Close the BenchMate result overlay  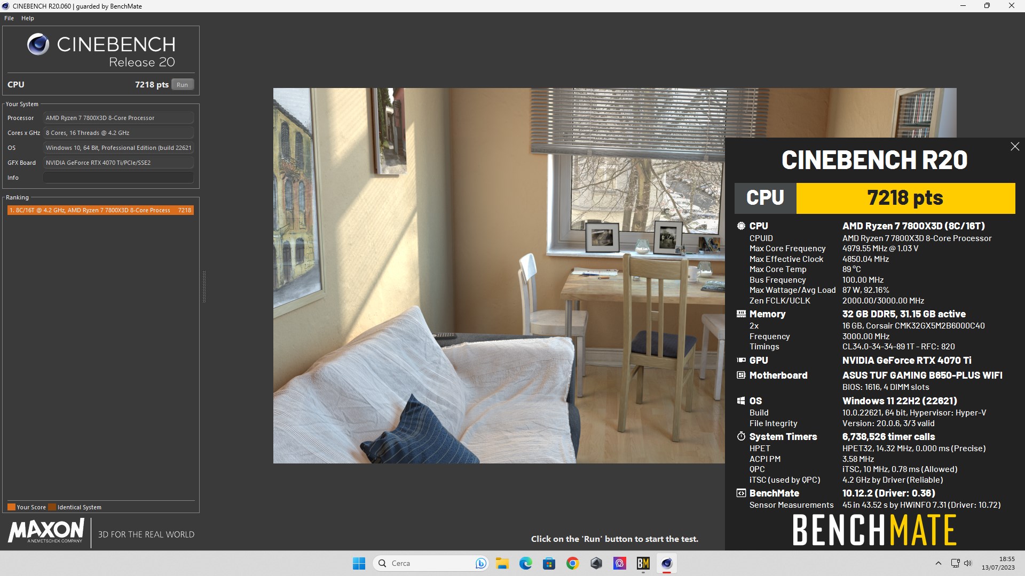tap(1015, 147)
